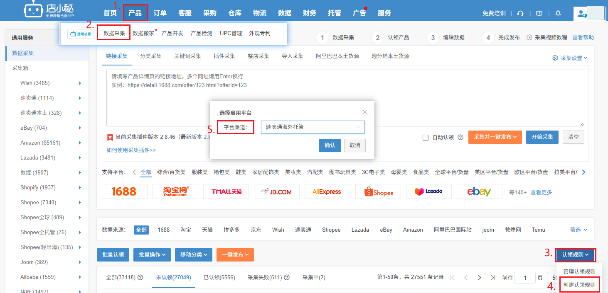Click the 批量认领 button
Image resolution: width=608 pixels, height=293 pixels.
click(x=113, y=254)
